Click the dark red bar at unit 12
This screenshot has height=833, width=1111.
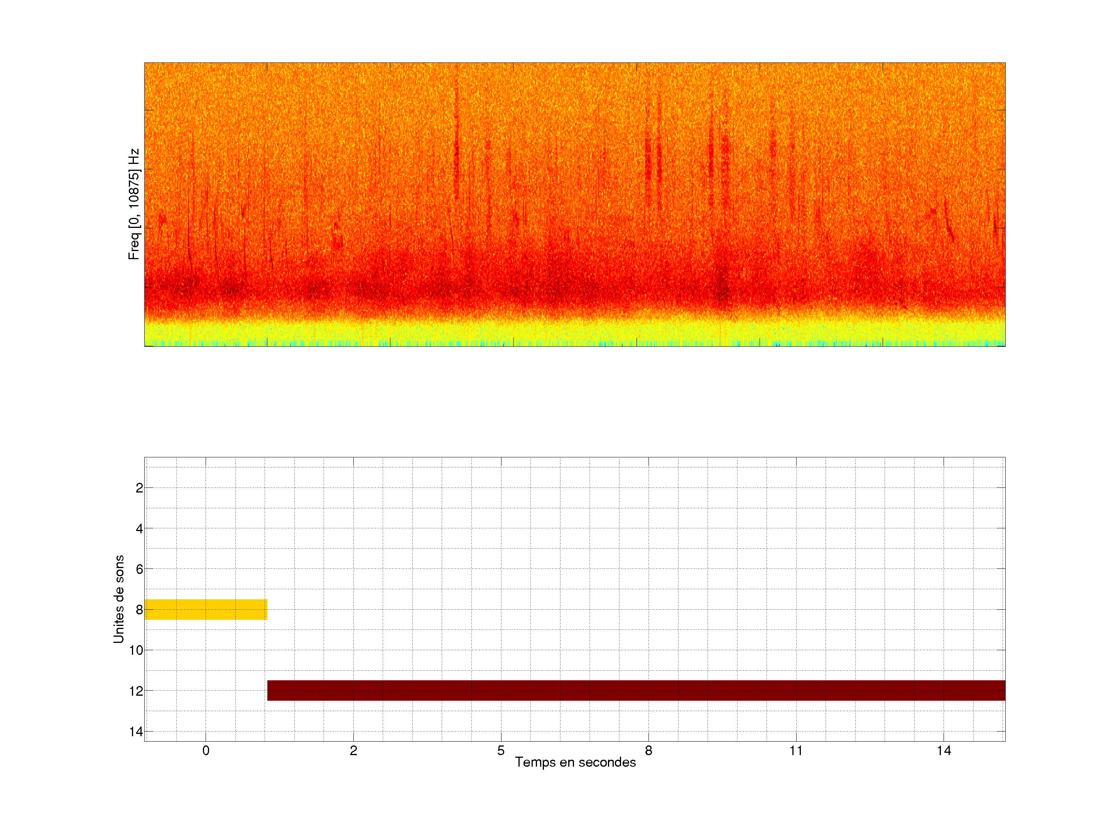coord(636,690)
